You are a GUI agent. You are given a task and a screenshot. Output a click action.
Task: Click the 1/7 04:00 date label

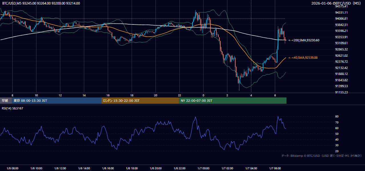point(251,168)
